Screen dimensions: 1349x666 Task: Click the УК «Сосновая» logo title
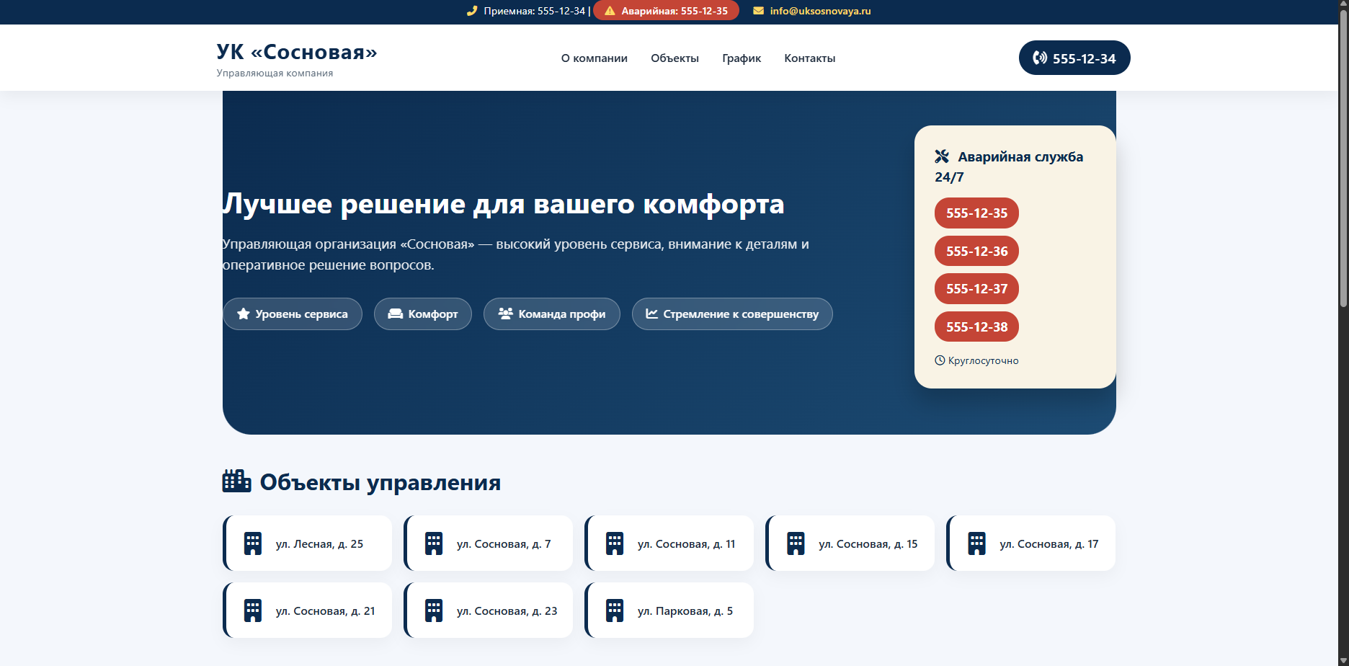[297, 52]
